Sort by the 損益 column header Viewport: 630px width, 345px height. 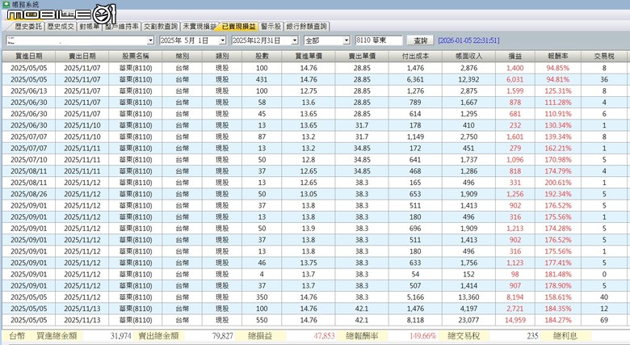pyautogui.click(x=515, y=57)
